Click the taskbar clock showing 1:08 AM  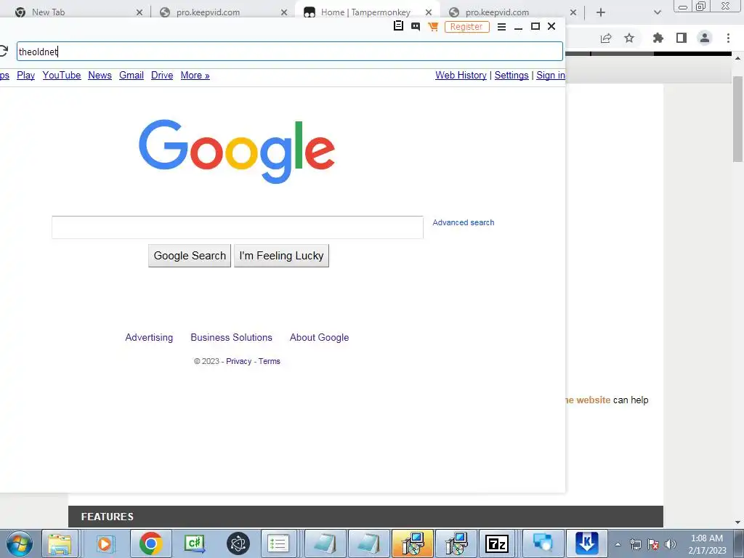707,544
